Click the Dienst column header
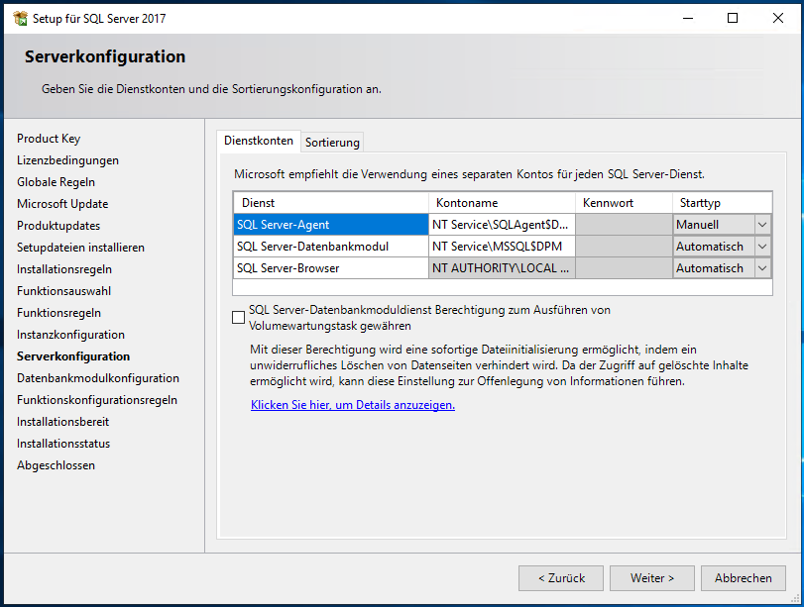The width and height of the screenshot is (804, 607). pyautogui.click(x=331, y=203)
